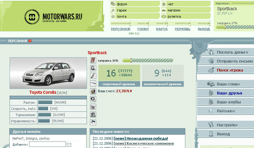Go to the КАРТА navigation link
Screen dimensions: 254x148
pyautogui.click(x=162, y=29)
